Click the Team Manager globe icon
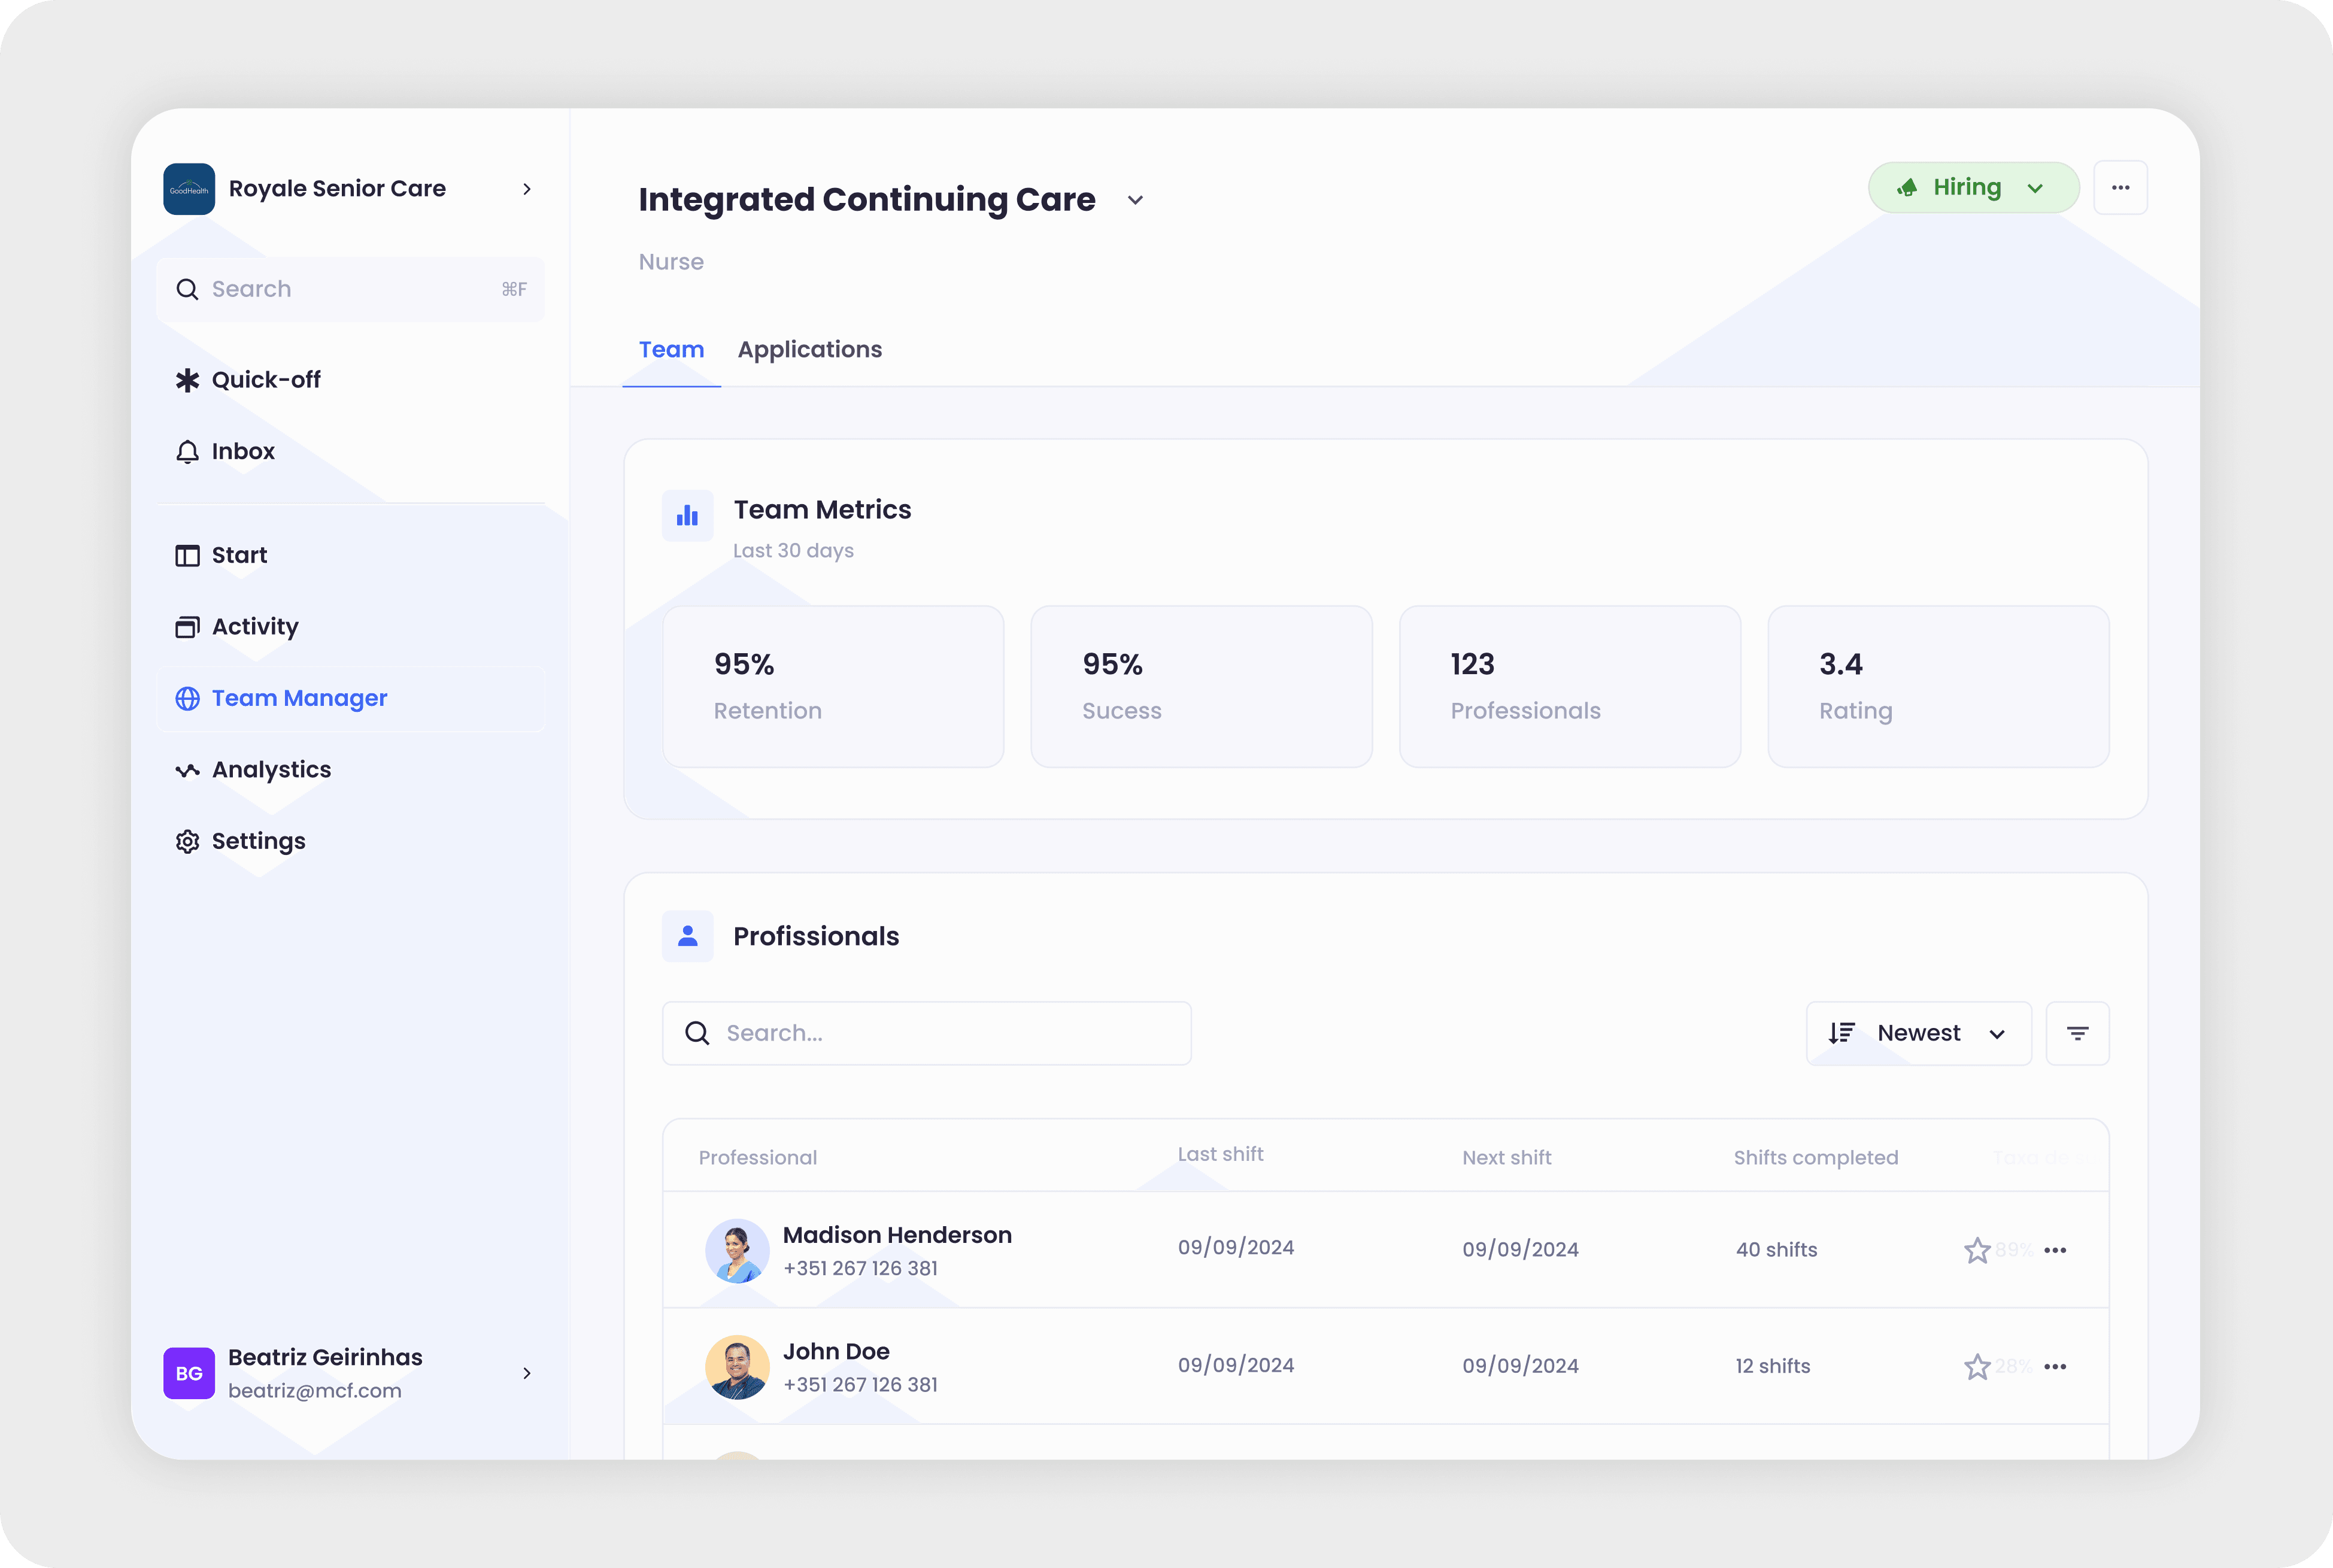 click(187, 698)
